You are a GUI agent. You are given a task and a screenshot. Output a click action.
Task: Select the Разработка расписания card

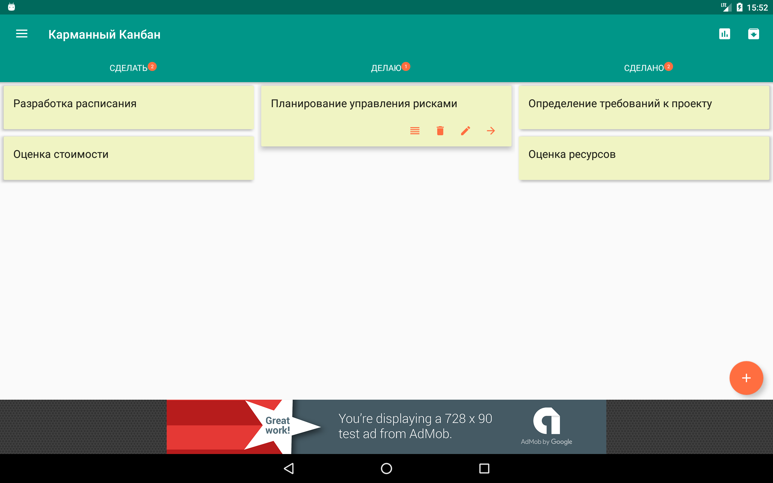pyautogui.click(x=129, y=107)
